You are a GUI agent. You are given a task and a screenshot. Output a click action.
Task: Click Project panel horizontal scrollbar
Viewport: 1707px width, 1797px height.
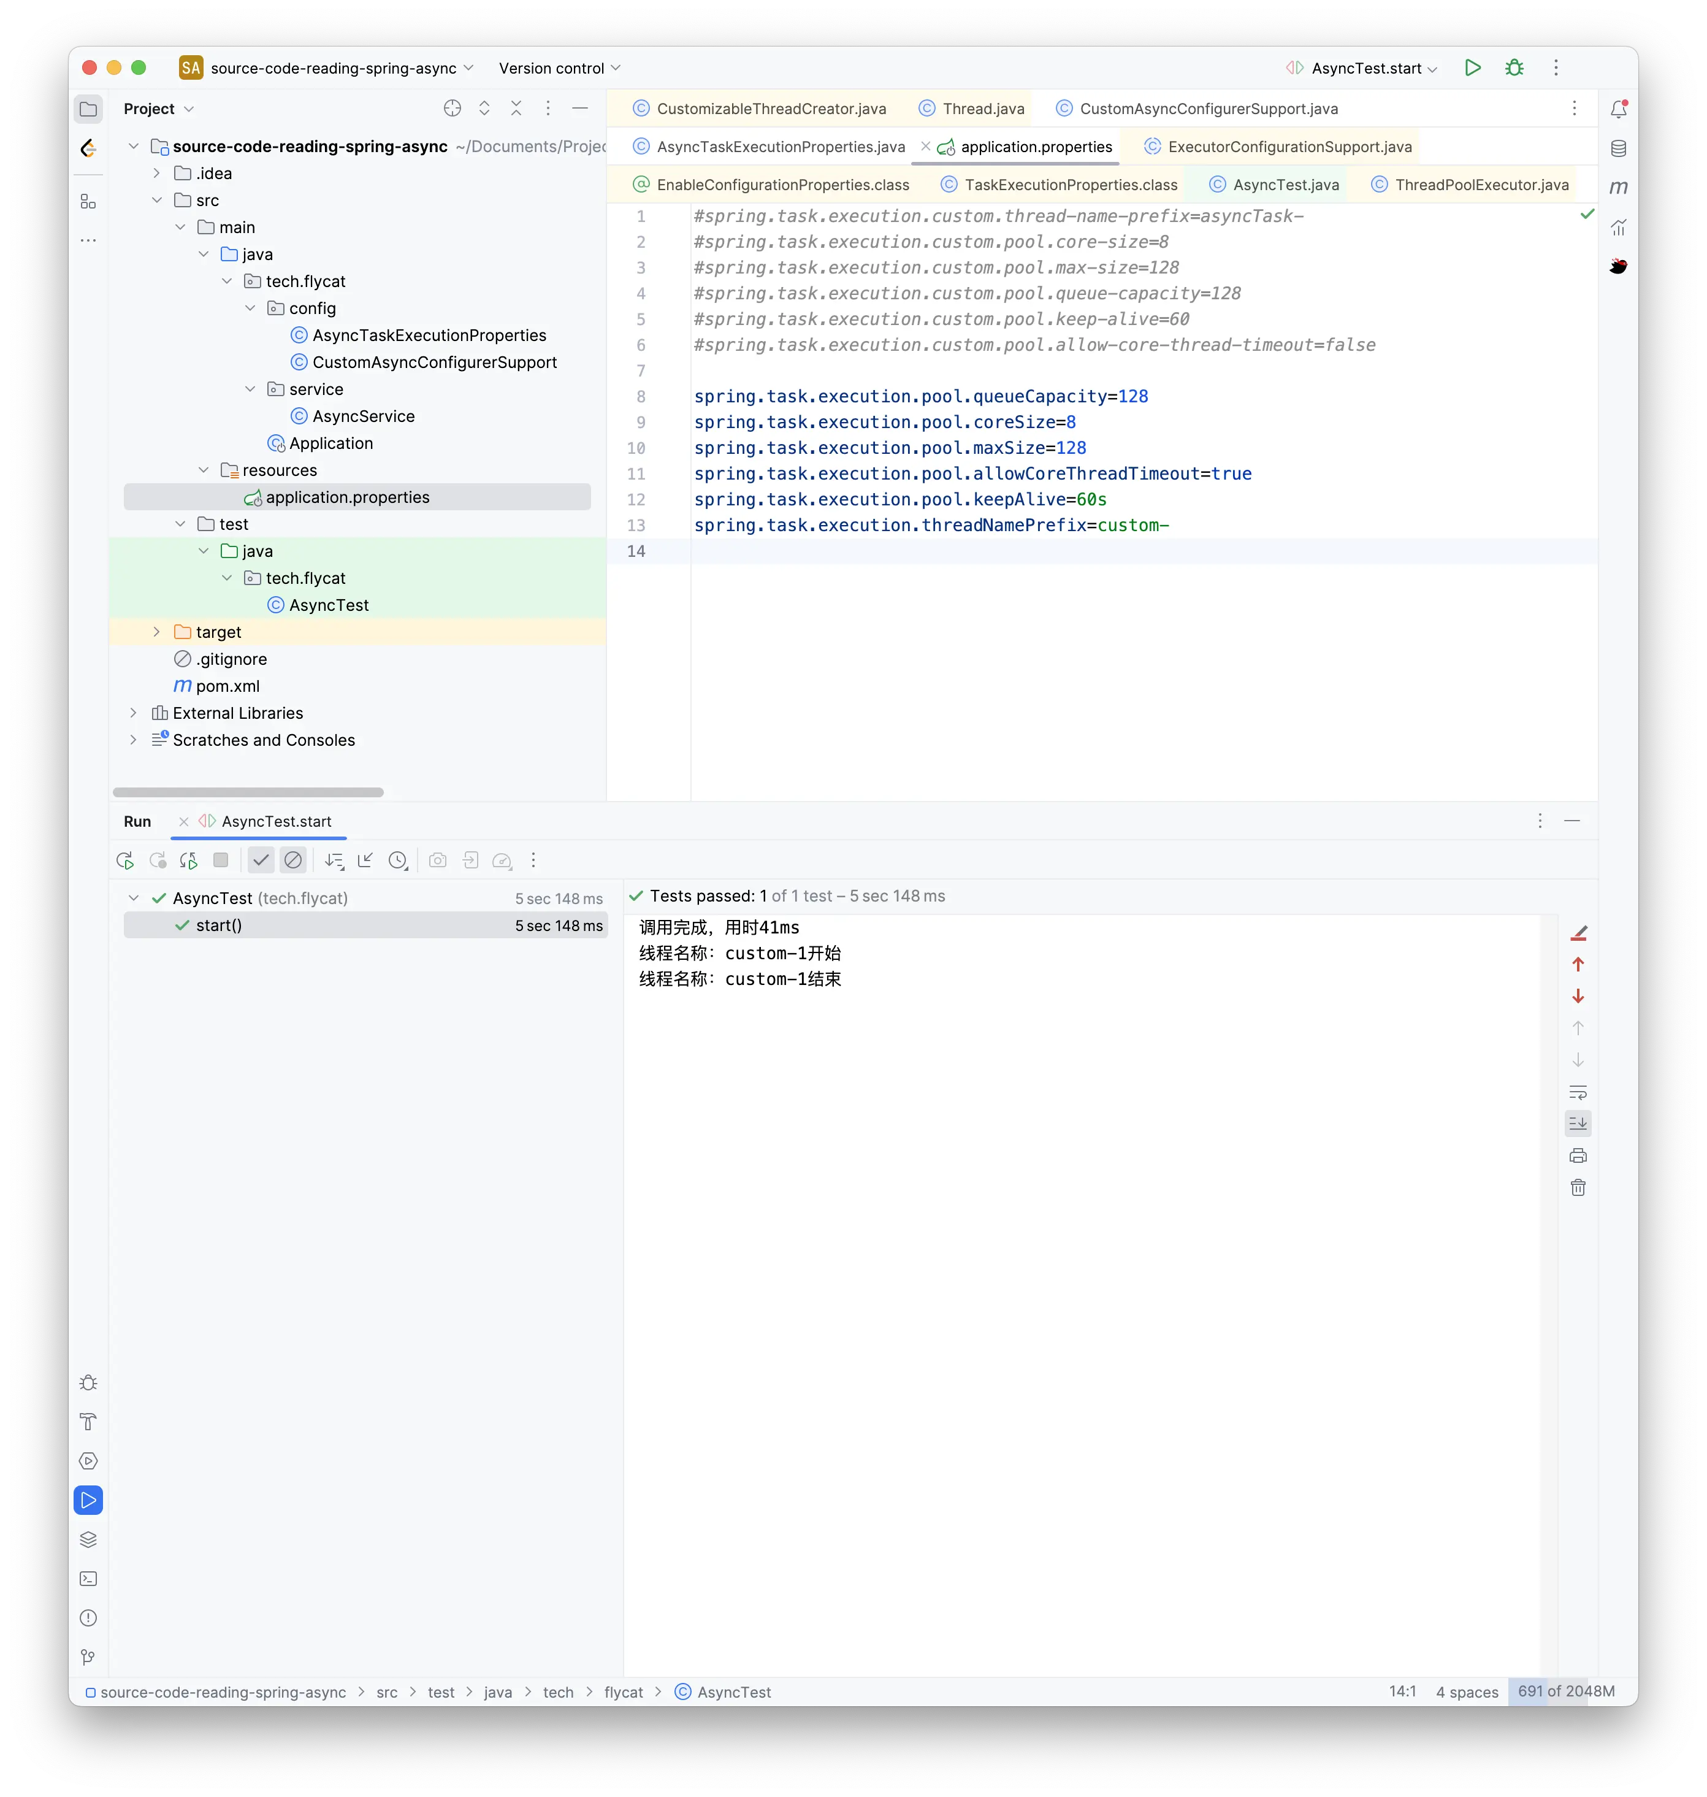click(x=248, y=792)
